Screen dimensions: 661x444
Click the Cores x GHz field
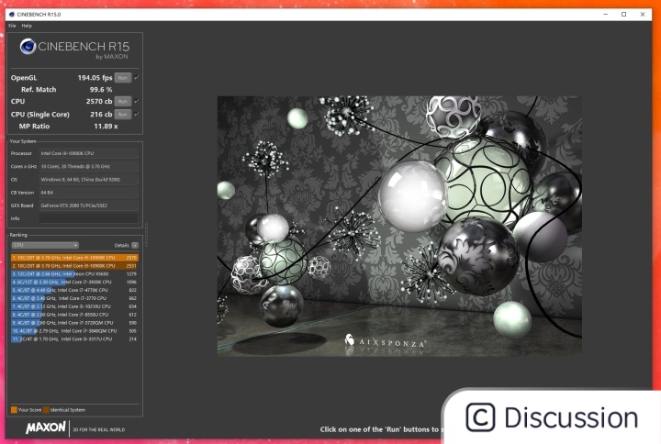point(88,166)
